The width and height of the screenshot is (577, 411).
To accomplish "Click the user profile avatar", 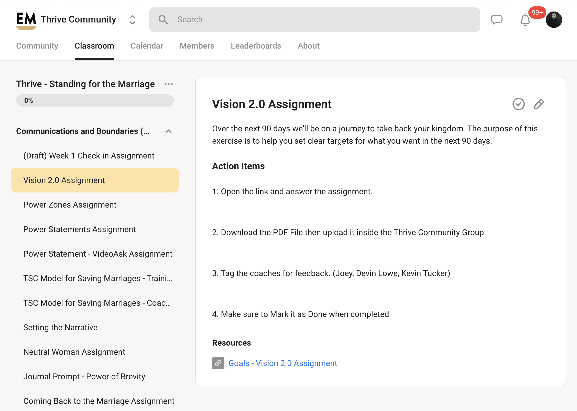I will (554, 20).
